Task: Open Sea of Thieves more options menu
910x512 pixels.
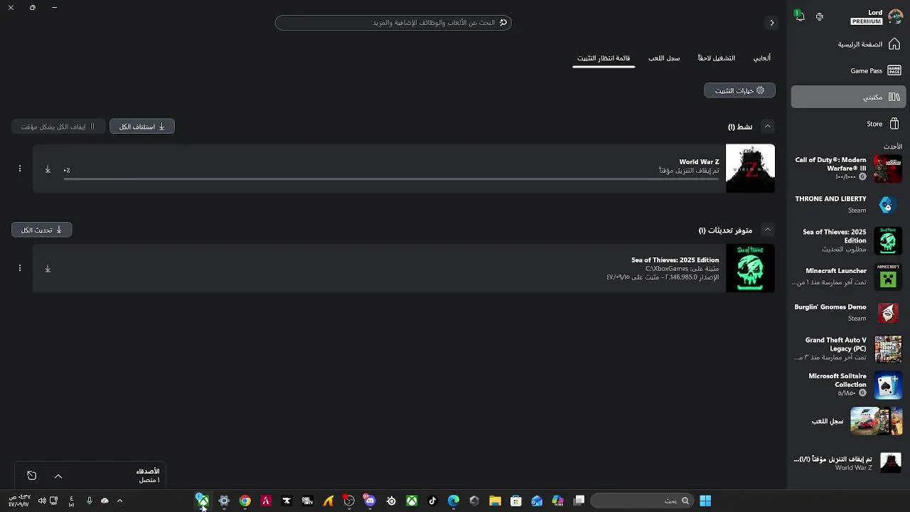Action: coord(20,268)
